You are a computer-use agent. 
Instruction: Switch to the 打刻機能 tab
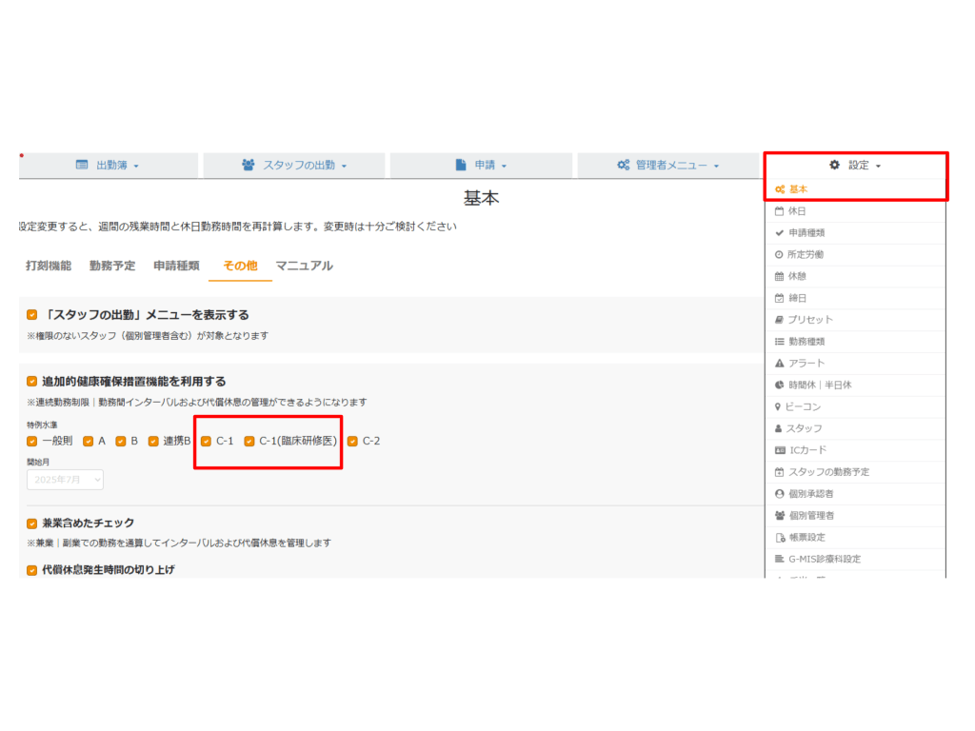point(48,267)
